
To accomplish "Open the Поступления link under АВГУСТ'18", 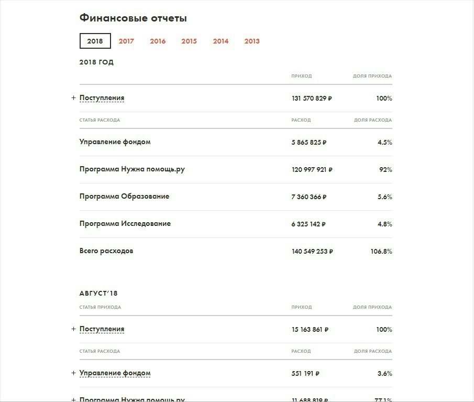I will pyautogui.click(x=102, y=329).
